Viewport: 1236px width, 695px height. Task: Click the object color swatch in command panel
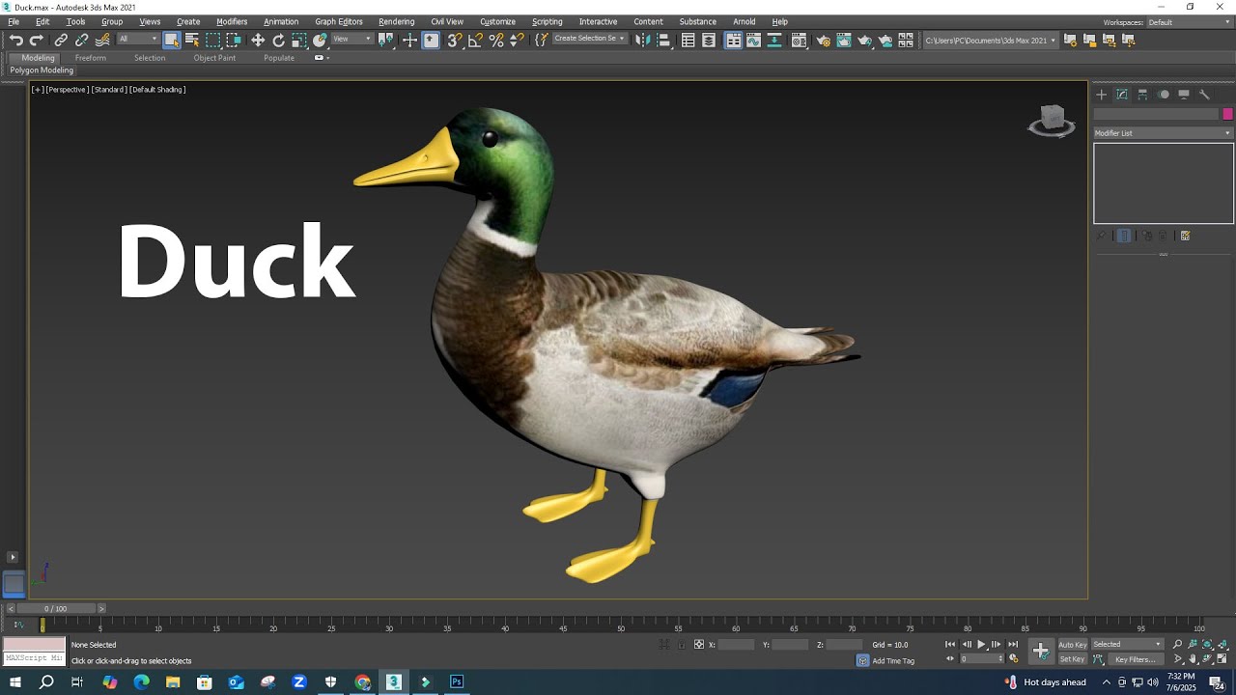click(1227, 114)
